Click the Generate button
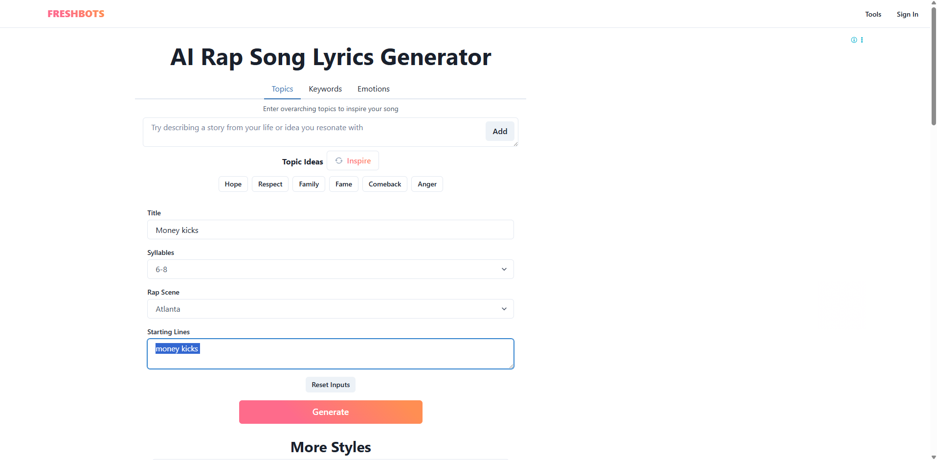Viewport: 937px width, 460px height. 330,412
